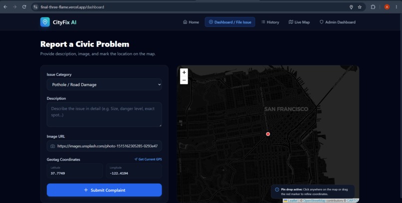Screen dimensions: 402x203
Task: Zoom out on the map with the minus button
Action: [x=184, y=80]
